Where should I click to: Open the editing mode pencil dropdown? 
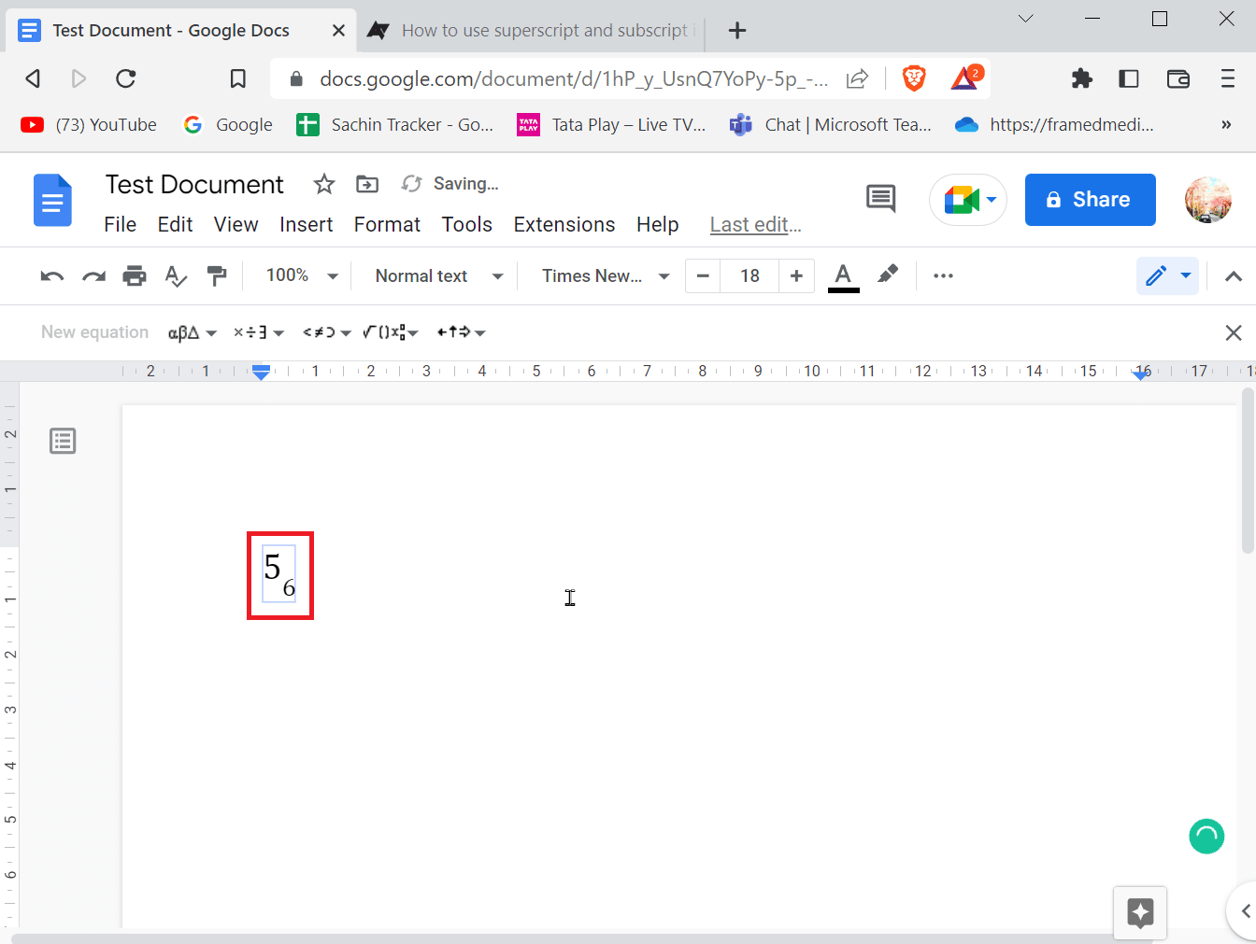coord(1167,275)
